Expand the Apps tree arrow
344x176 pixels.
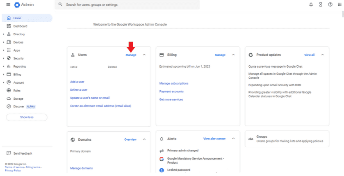(x=4, y=50)
